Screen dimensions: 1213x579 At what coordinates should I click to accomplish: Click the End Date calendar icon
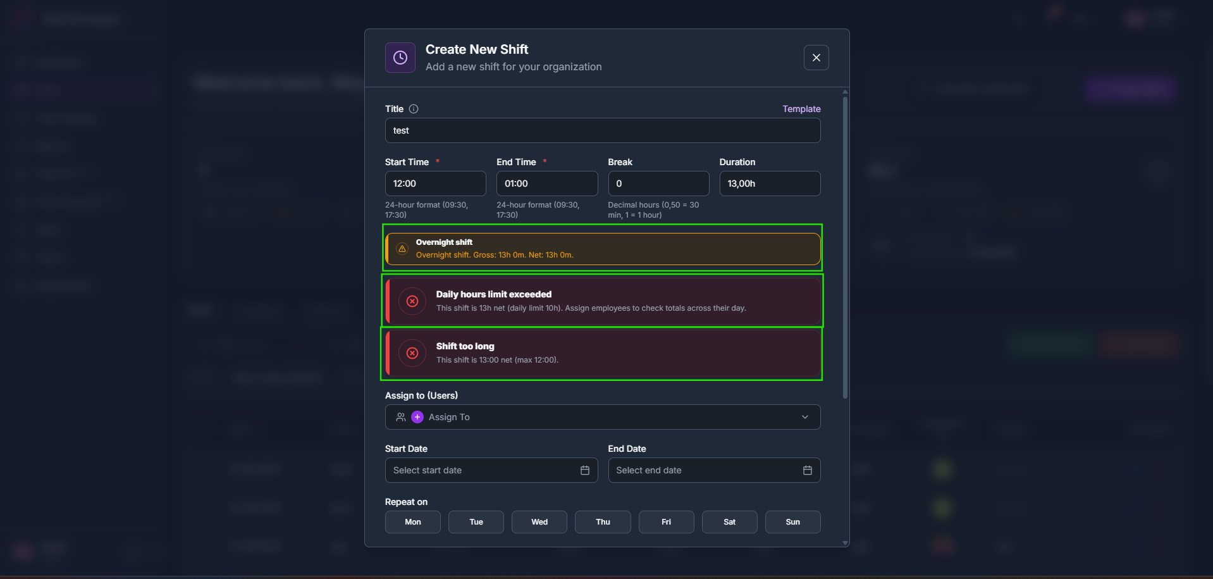coord(808,470)
